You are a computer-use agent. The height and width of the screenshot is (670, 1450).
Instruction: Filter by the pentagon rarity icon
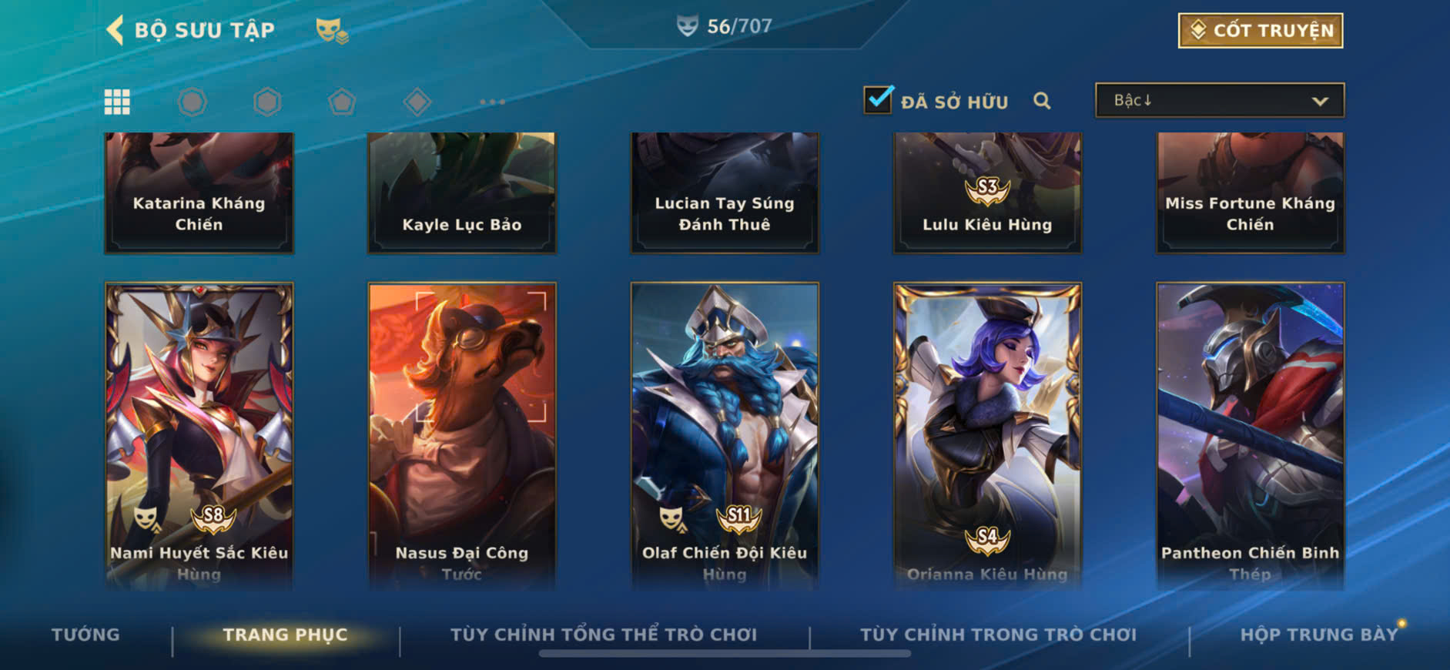342,102
